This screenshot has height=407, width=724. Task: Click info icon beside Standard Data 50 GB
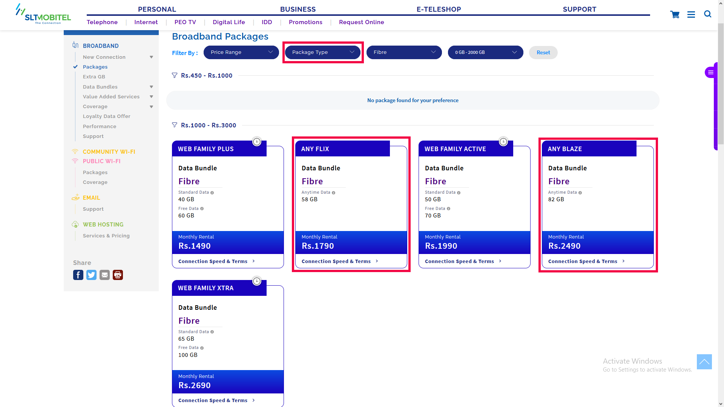459,193
